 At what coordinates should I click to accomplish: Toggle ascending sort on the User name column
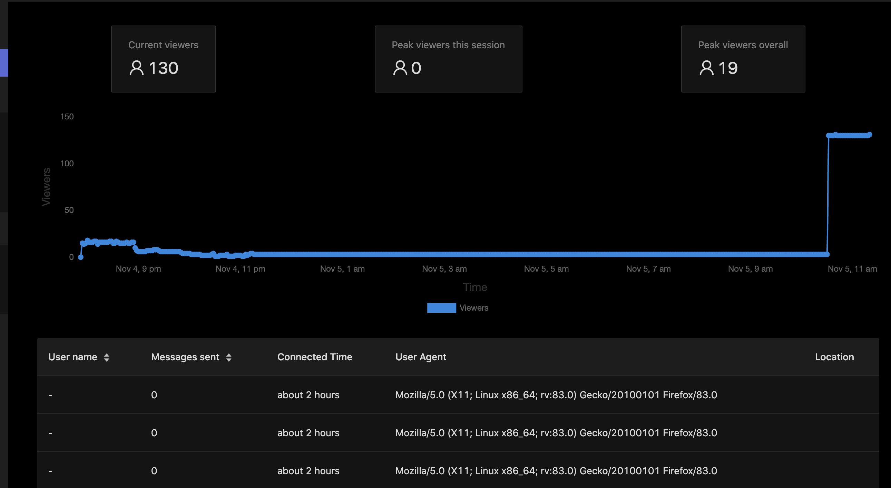coord(107,357)
